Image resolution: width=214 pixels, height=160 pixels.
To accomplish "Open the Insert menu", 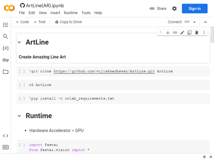I will pyautogui.click(x=55, y=13).
